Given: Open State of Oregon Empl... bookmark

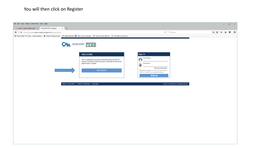Looking at the screenshot, I should 52,36.
